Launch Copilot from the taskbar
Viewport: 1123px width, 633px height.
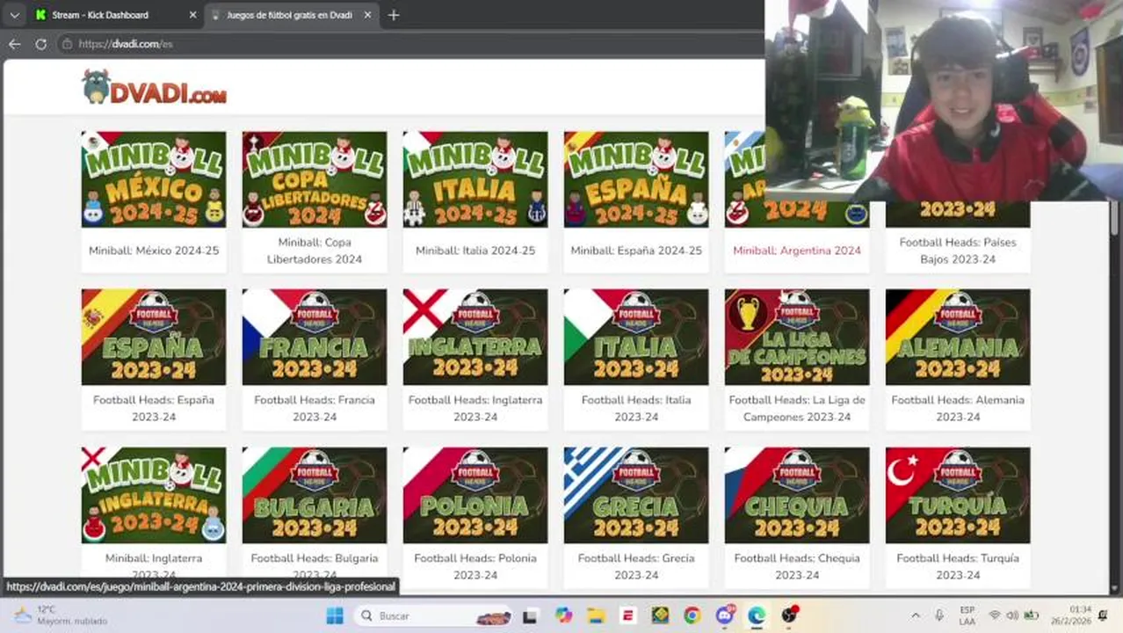(564, 615)
